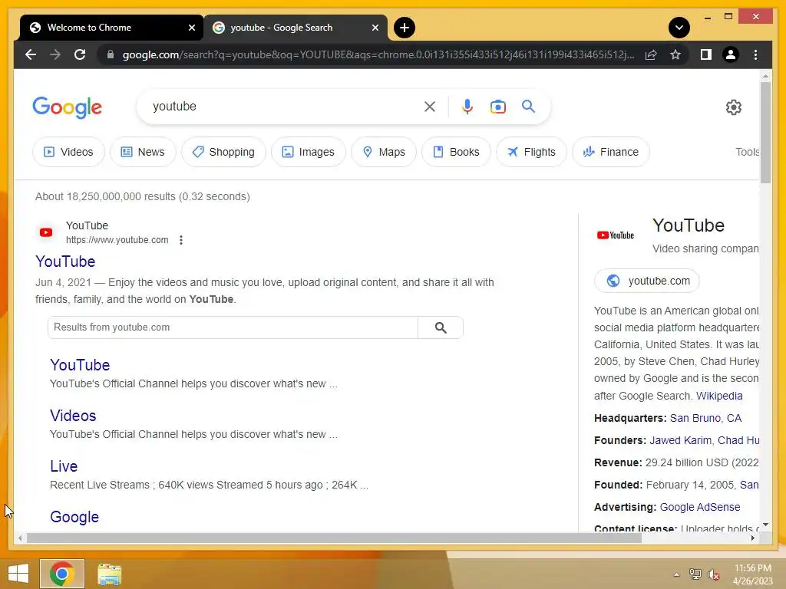
Task: Click the scroll-down arrow of vertical scrollbar
Action: coord(765,525)
